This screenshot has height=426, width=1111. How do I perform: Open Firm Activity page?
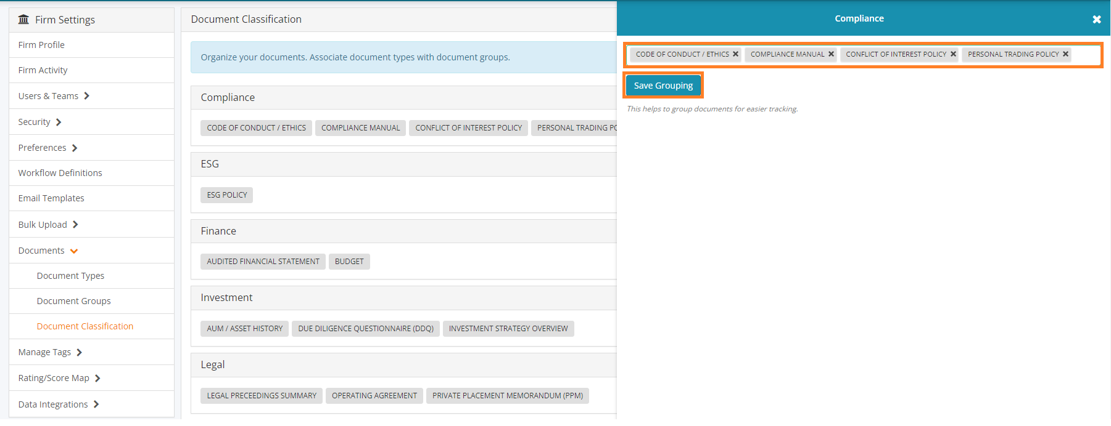(91, 70)
